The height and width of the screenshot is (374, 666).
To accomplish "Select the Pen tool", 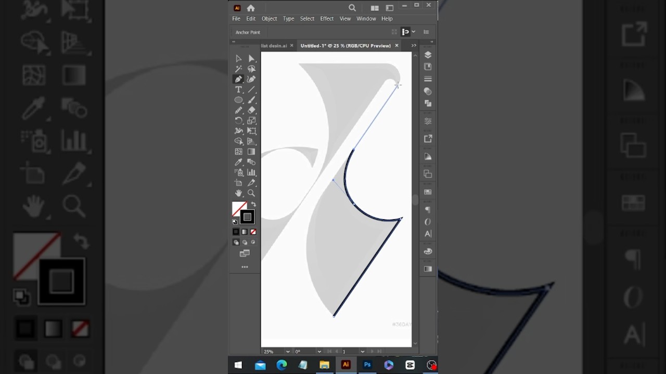I will 238,79.
